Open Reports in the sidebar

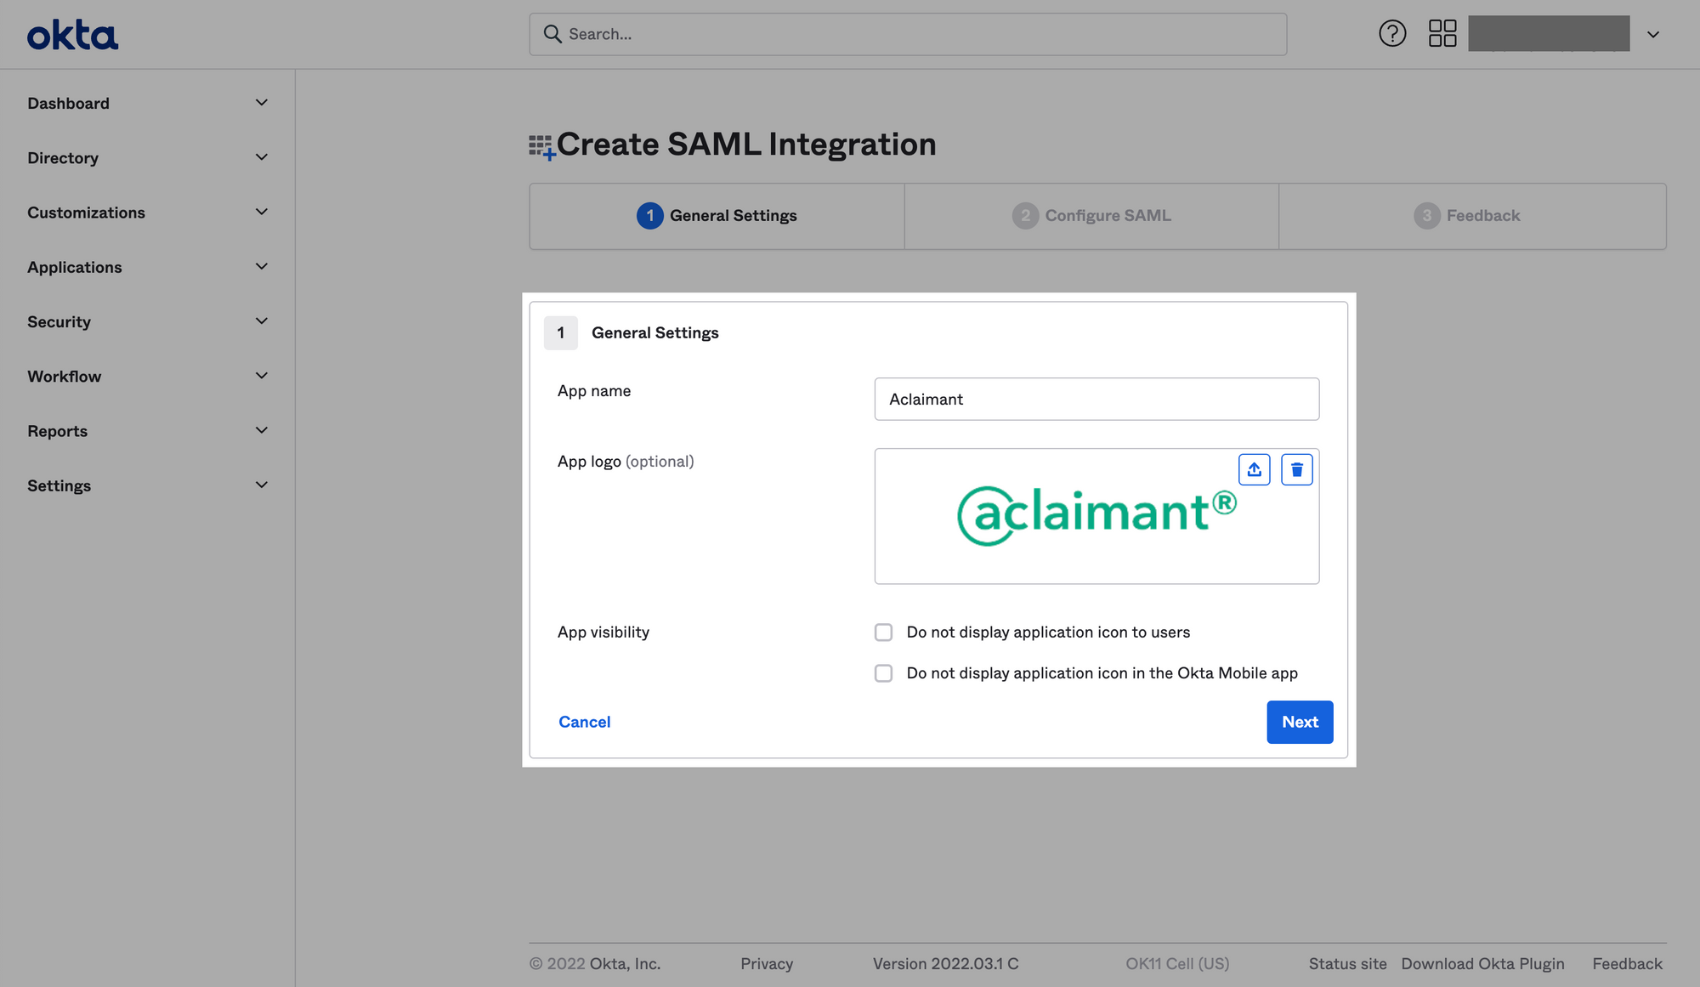point(57,431)
